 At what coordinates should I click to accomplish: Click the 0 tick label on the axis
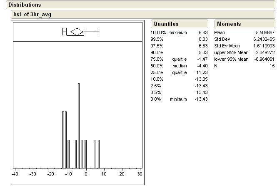86,174
